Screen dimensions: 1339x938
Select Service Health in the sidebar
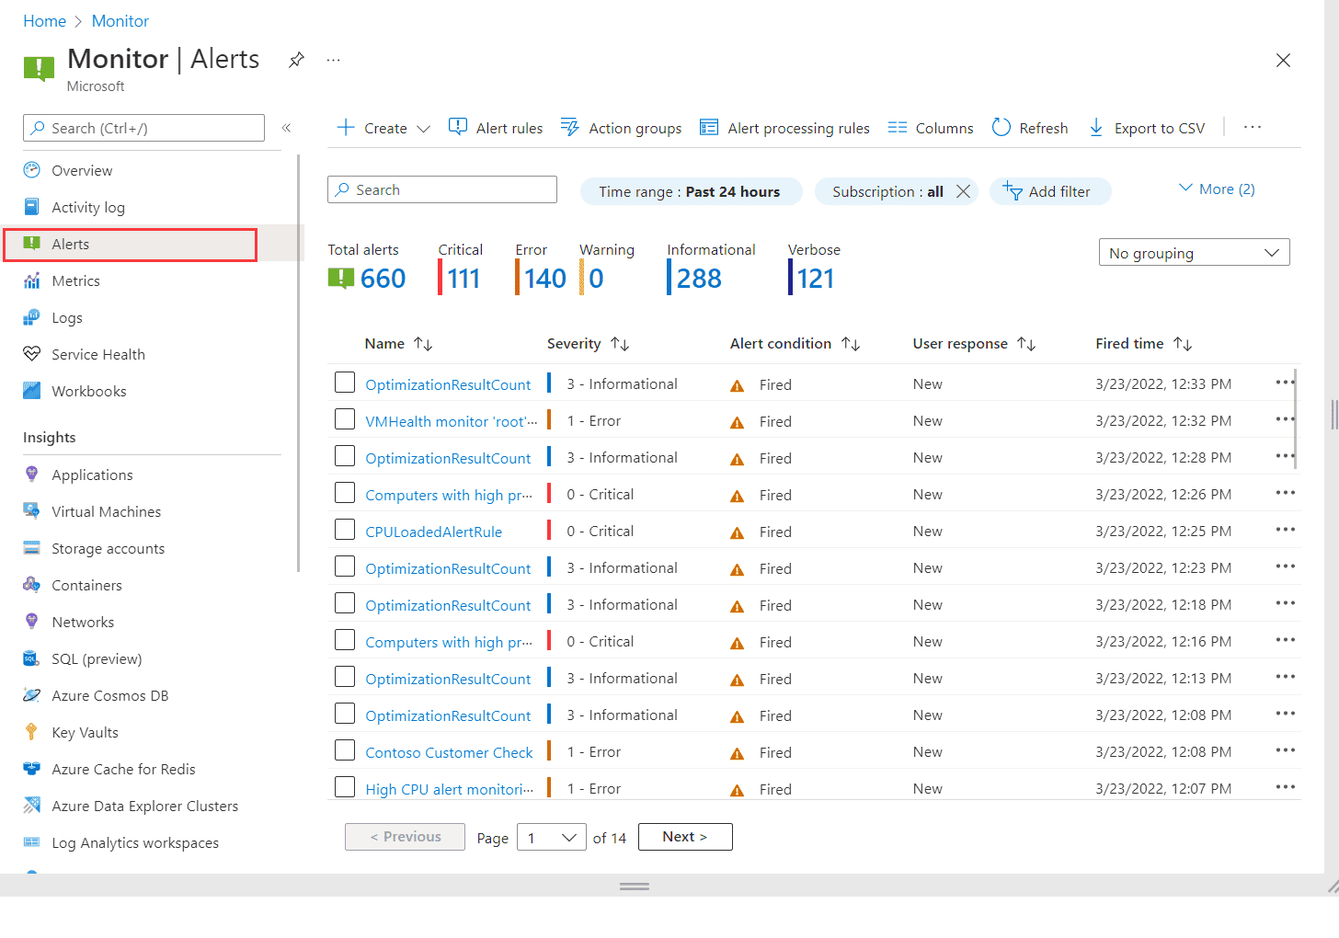click(97, 355)
